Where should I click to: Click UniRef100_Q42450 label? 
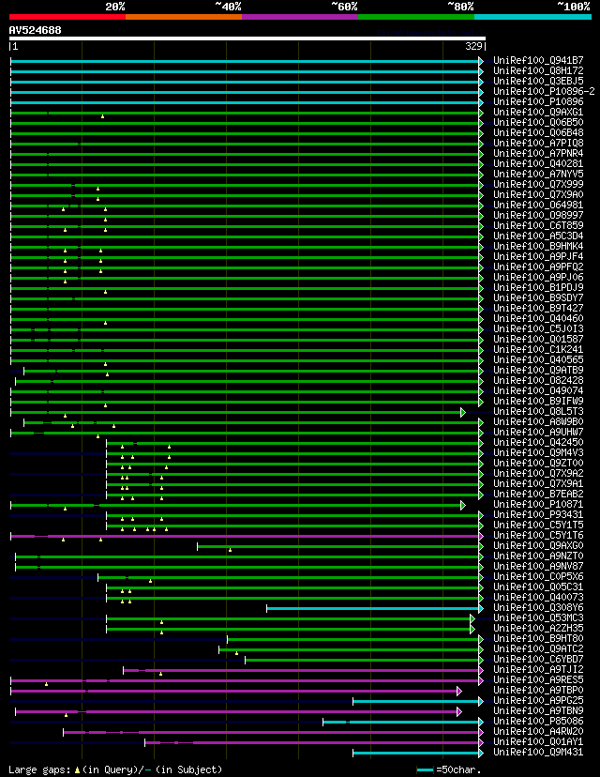[538, 442]
